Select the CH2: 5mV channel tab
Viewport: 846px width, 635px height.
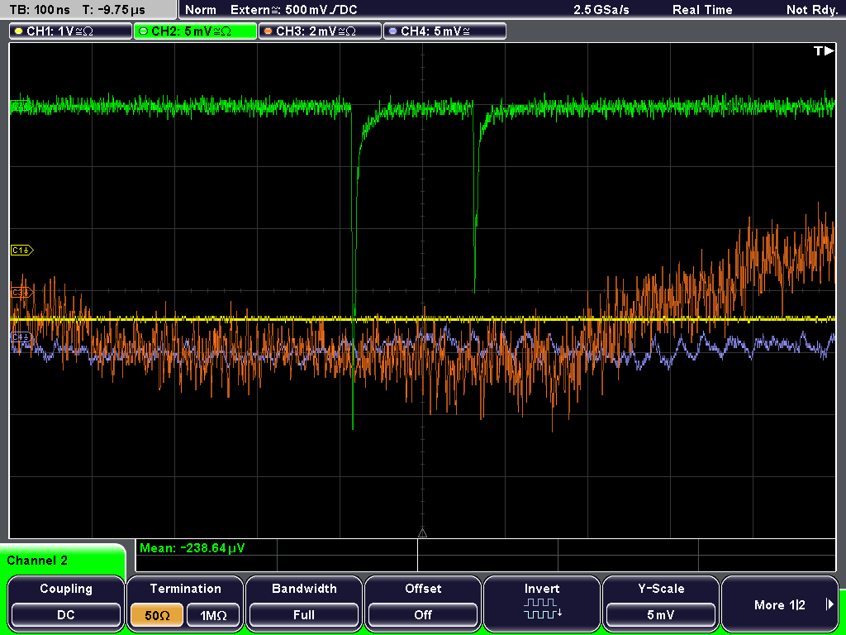click(x=195, y=31)
